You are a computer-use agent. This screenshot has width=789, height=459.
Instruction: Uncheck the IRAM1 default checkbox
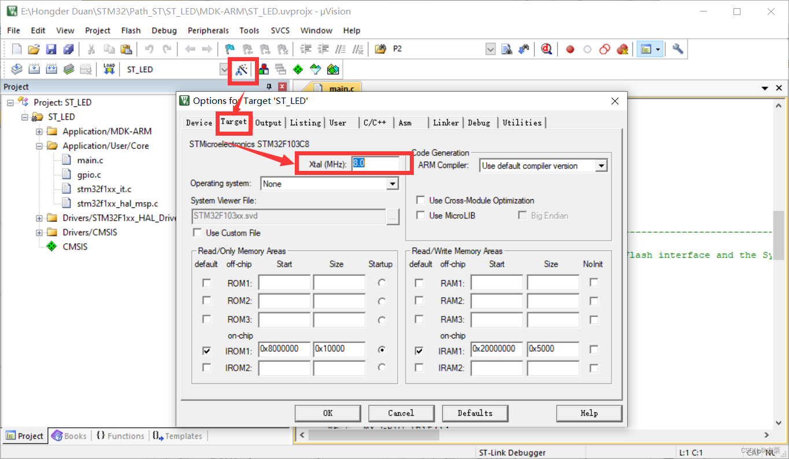tap(419, 350)
